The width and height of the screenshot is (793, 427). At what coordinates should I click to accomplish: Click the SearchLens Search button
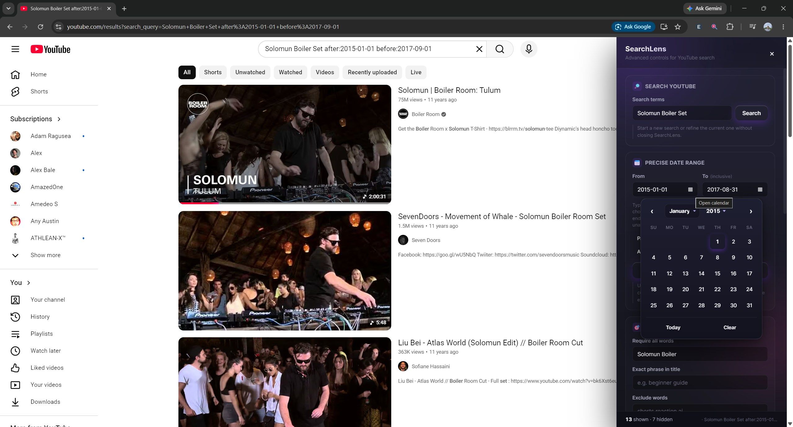751,113
